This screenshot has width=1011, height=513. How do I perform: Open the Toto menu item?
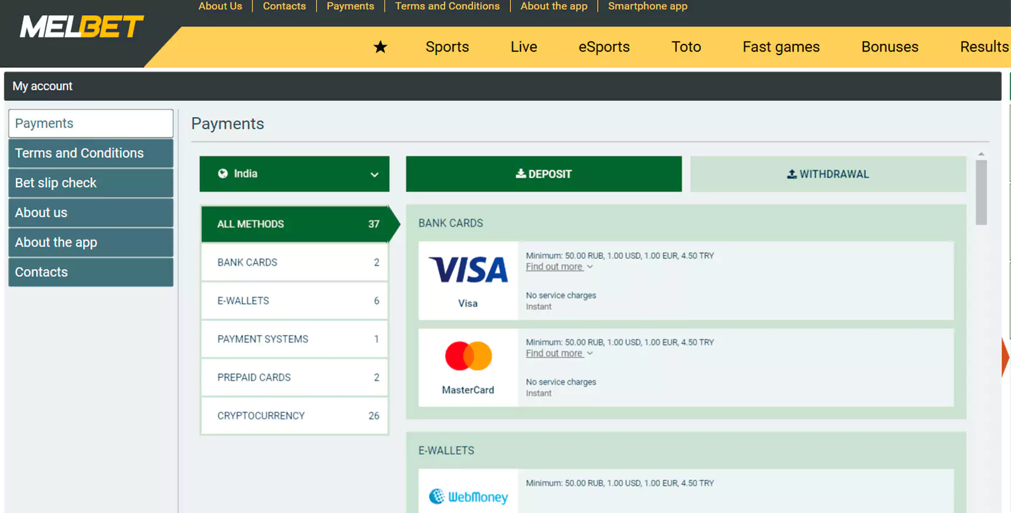click(x=686, y=47)
